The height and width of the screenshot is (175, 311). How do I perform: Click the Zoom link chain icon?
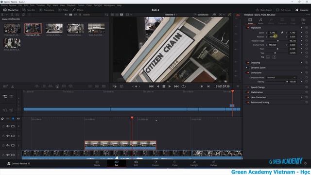(282, 33)
